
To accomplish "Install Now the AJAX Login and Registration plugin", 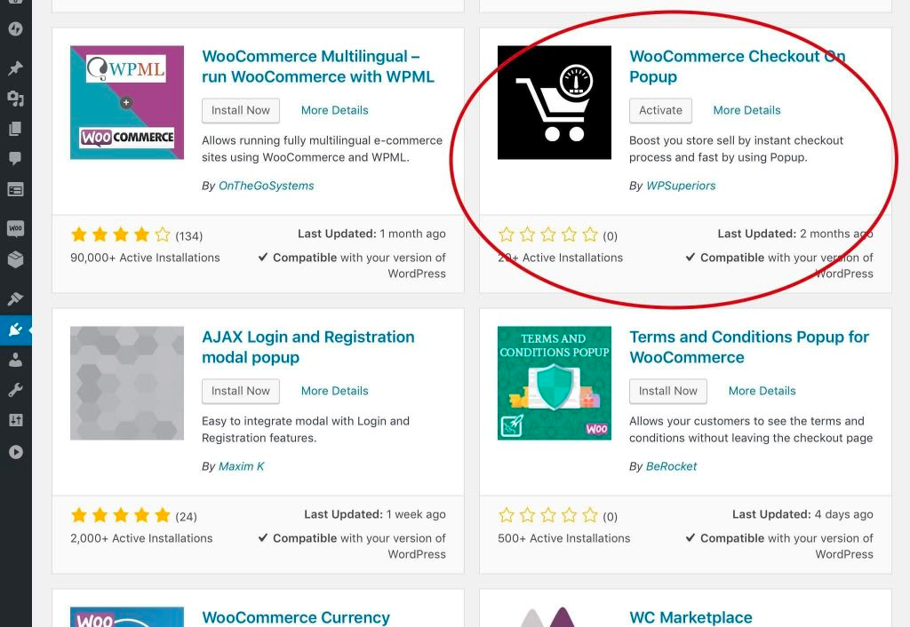I will click(241, 392).
